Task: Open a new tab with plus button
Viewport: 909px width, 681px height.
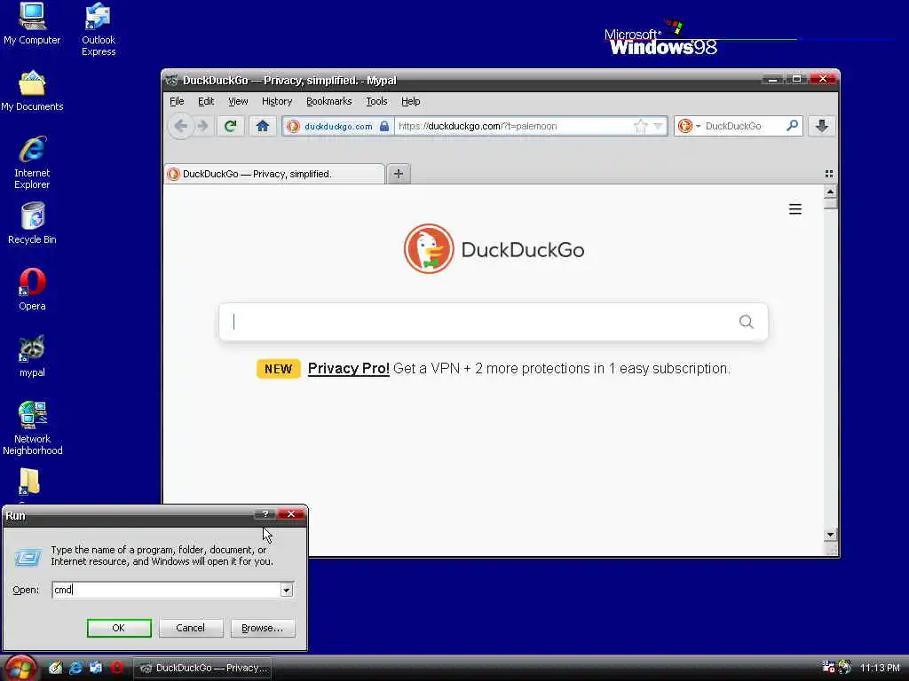Action: coord(399,174)
